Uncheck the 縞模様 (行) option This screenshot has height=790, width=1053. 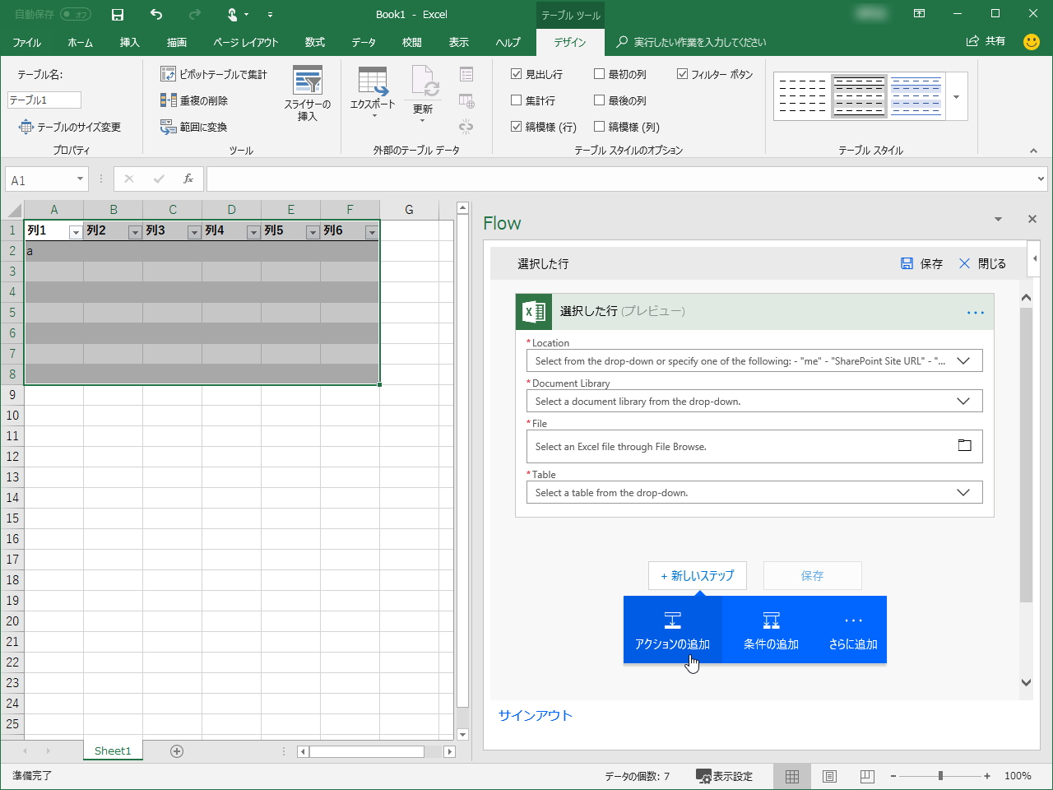point(517,127)
